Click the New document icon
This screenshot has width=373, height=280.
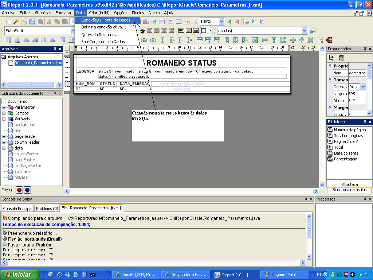[x=8, y=22]
